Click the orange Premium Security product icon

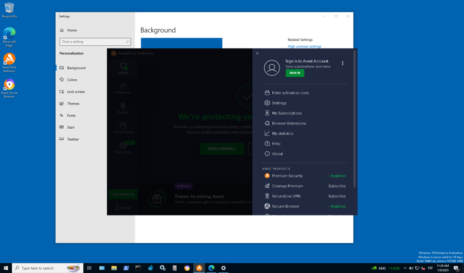coord(267,176)
